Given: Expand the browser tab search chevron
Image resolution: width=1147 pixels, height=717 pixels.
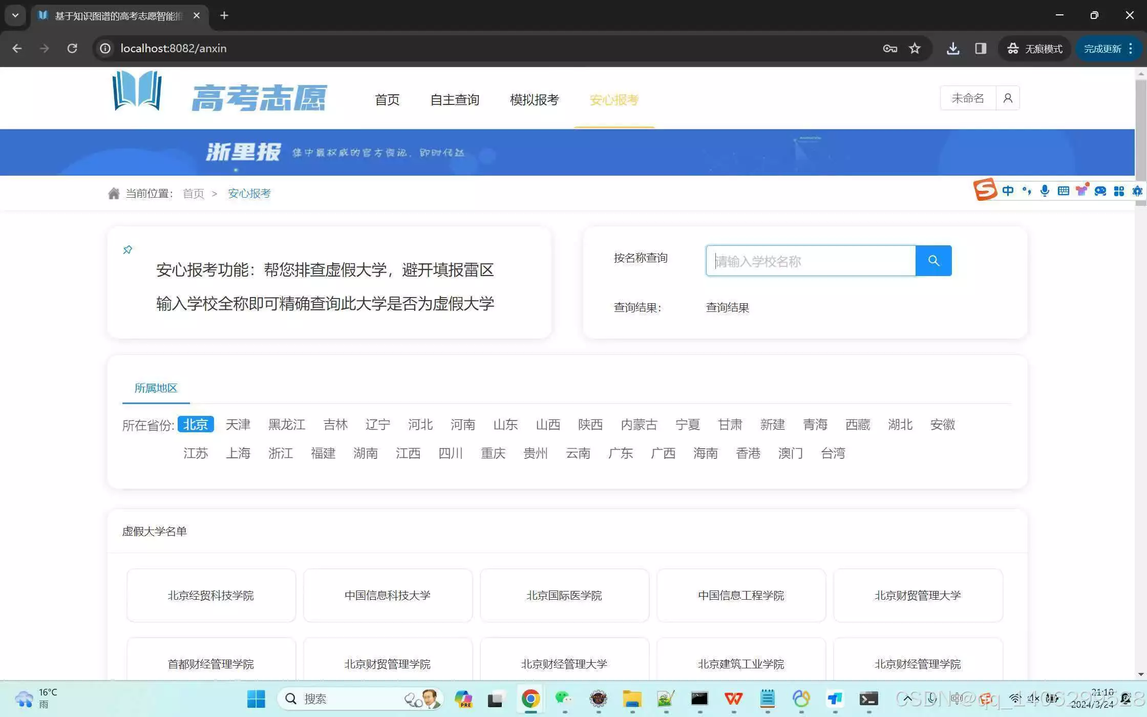Looking at the screenshot, I should click(15, 15).
